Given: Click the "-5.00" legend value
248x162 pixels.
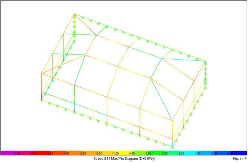Looking at the screenshot, I should [x=50, y=153].
